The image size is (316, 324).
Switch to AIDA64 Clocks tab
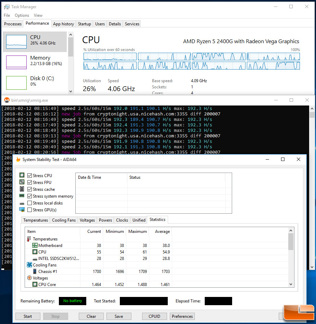(x=122, y=220)
